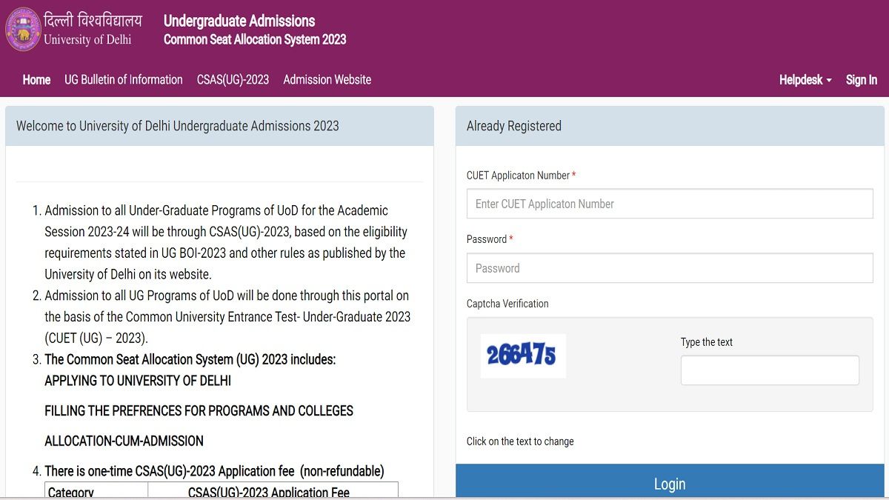This screenshot has width=889, height=500.
Task: Click the Common Seat Allocation System 2023 subtitle
Action: click(x=255, y=39)
